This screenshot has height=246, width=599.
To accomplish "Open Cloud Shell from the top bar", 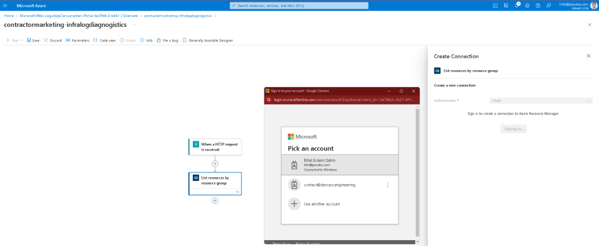I will (495, 5).
